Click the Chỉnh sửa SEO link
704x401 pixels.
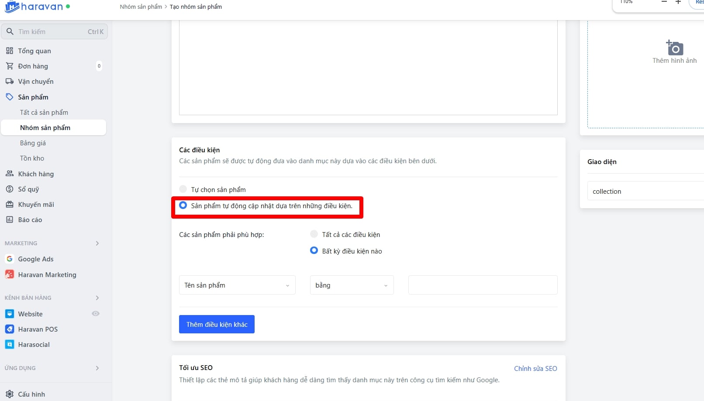[x=535, y=368]
